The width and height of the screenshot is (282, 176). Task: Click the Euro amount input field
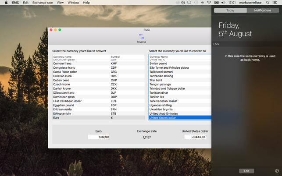click(99, 137)
